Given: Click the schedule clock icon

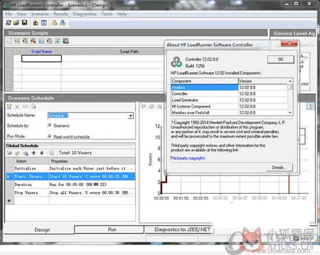Looking at the screenshot, I should [x=33, y=107].
